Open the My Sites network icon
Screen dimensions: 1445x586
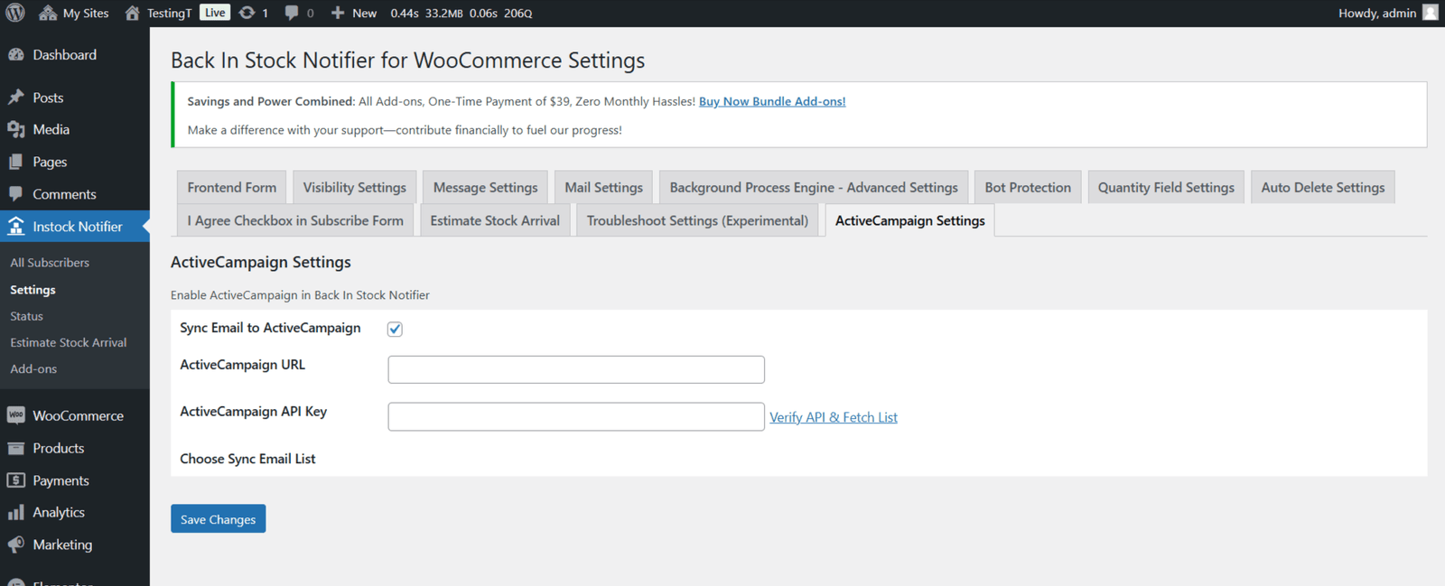tap(48, 13)
